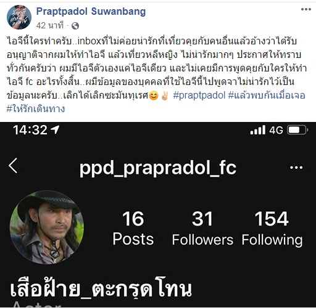Tap the cowboy hat profile photo

point(47,227)
